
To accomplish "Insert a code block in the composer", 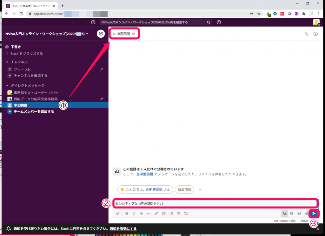I will point(186,214).
